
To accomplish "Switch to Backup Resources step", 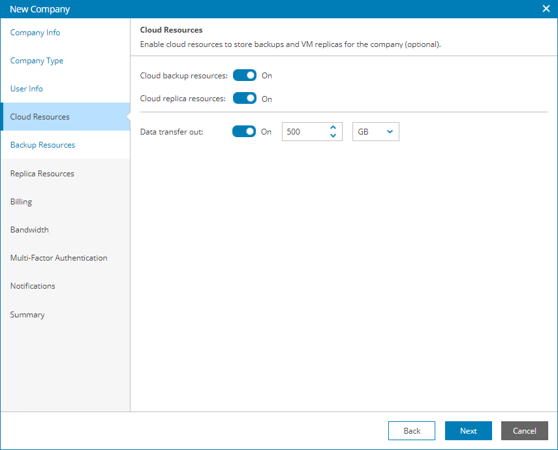I will [42, 145].
